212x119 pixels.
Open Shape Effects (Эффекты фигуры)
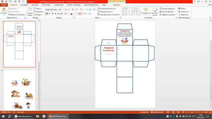click(x=168, y=15)
